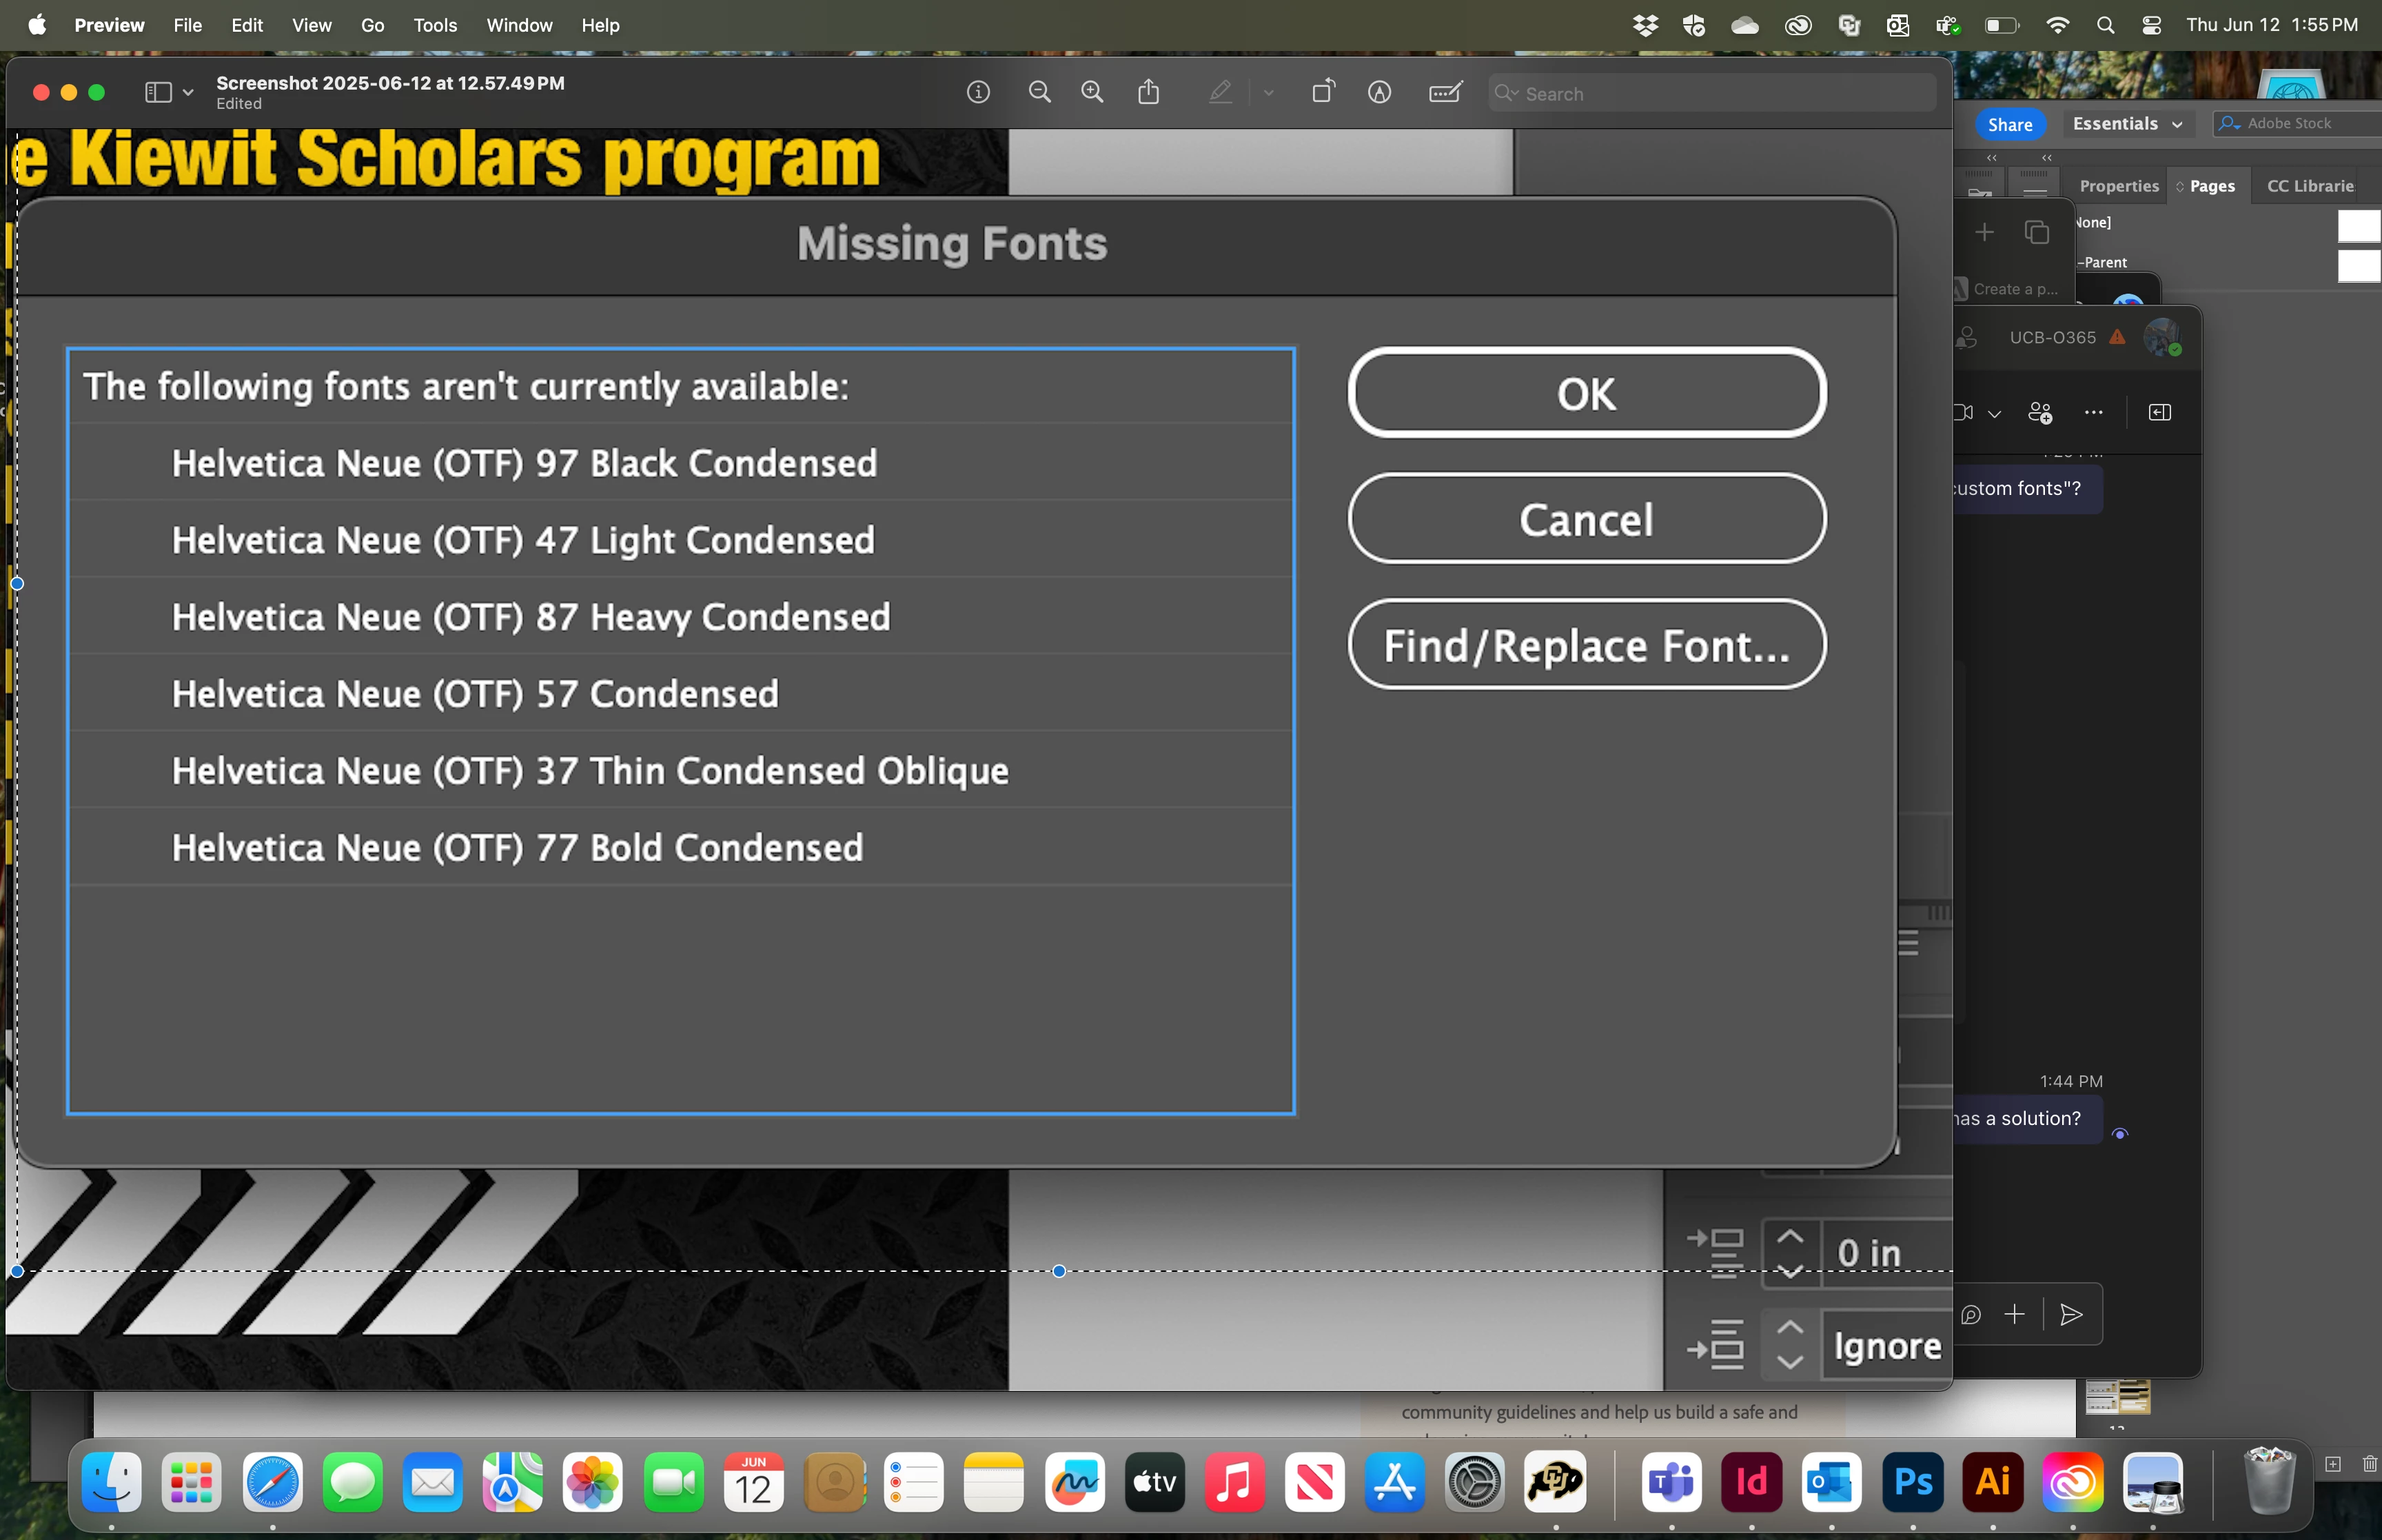The image size is (2382, 1540).
Task: Click the Share icon in Preview toolbar
Action: [x=1148, y=93]
